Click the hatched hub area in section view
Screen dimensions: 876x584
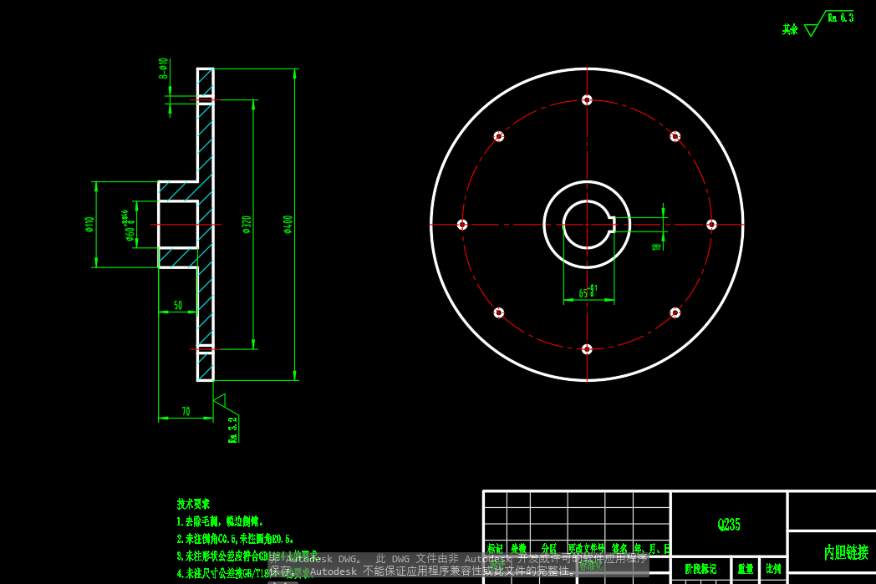pyautogui.click(x=178, y=191)
